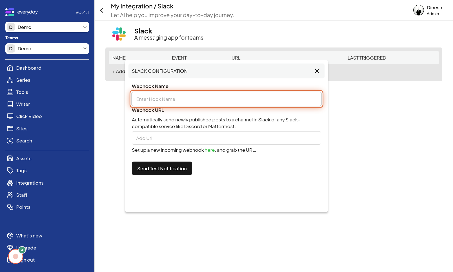Click the EVENT column header

[x=179, y=58]
